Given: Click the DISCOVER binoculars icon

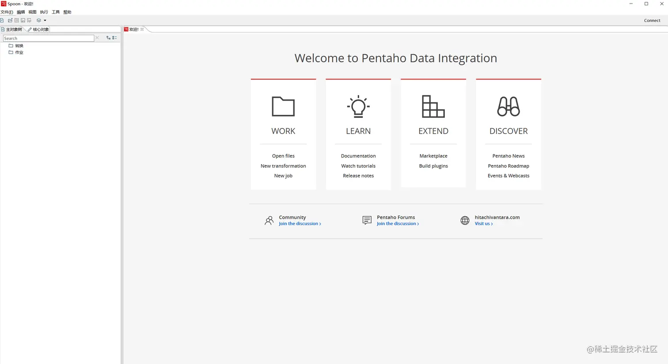Looking at the screenshot, I should click(x=509, y=106).
